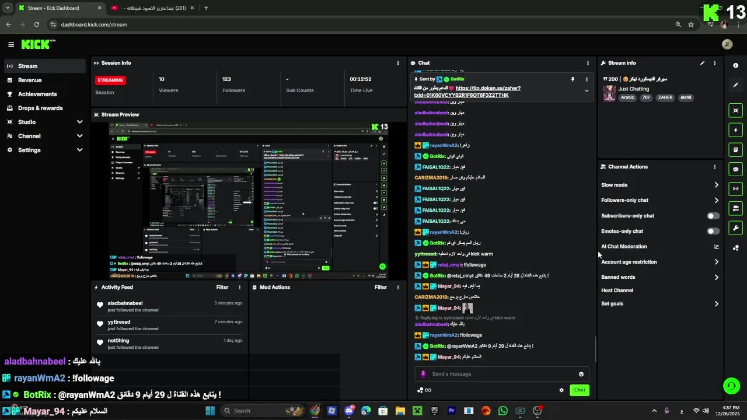Edit Stream info with the pencil icon

(703, 63)
